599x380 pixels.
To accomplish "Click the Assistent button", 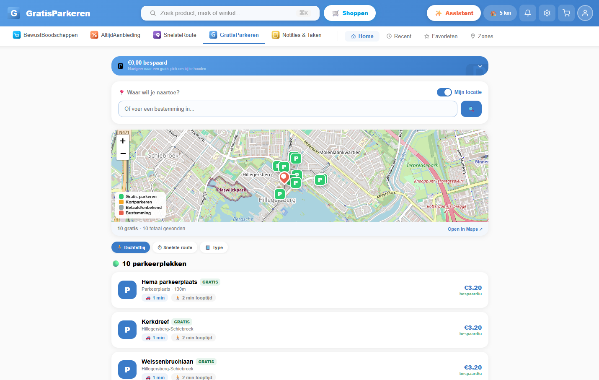I will point(454,13).
